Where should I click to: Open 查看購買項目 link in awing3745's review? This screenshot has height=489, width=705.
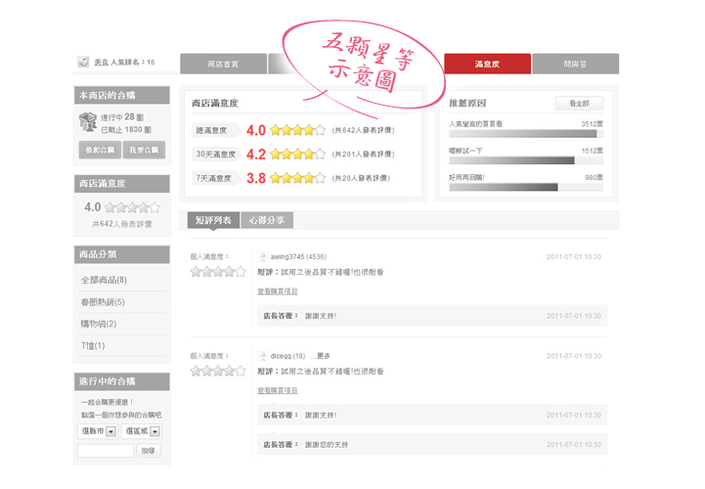[278, 291]
